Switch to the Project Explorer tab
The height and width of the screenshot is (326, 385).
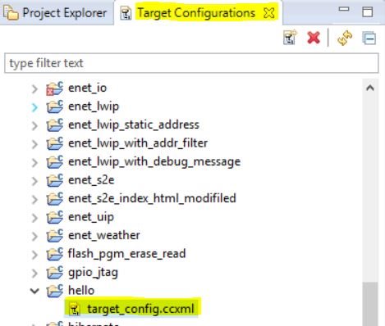64,13
